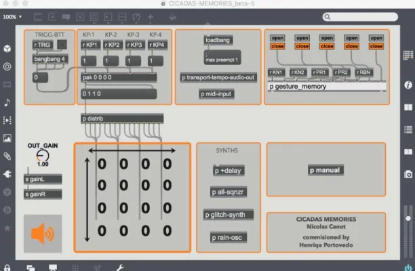Open the documentation book icon

pyautogui.click(x=408, y=152)
